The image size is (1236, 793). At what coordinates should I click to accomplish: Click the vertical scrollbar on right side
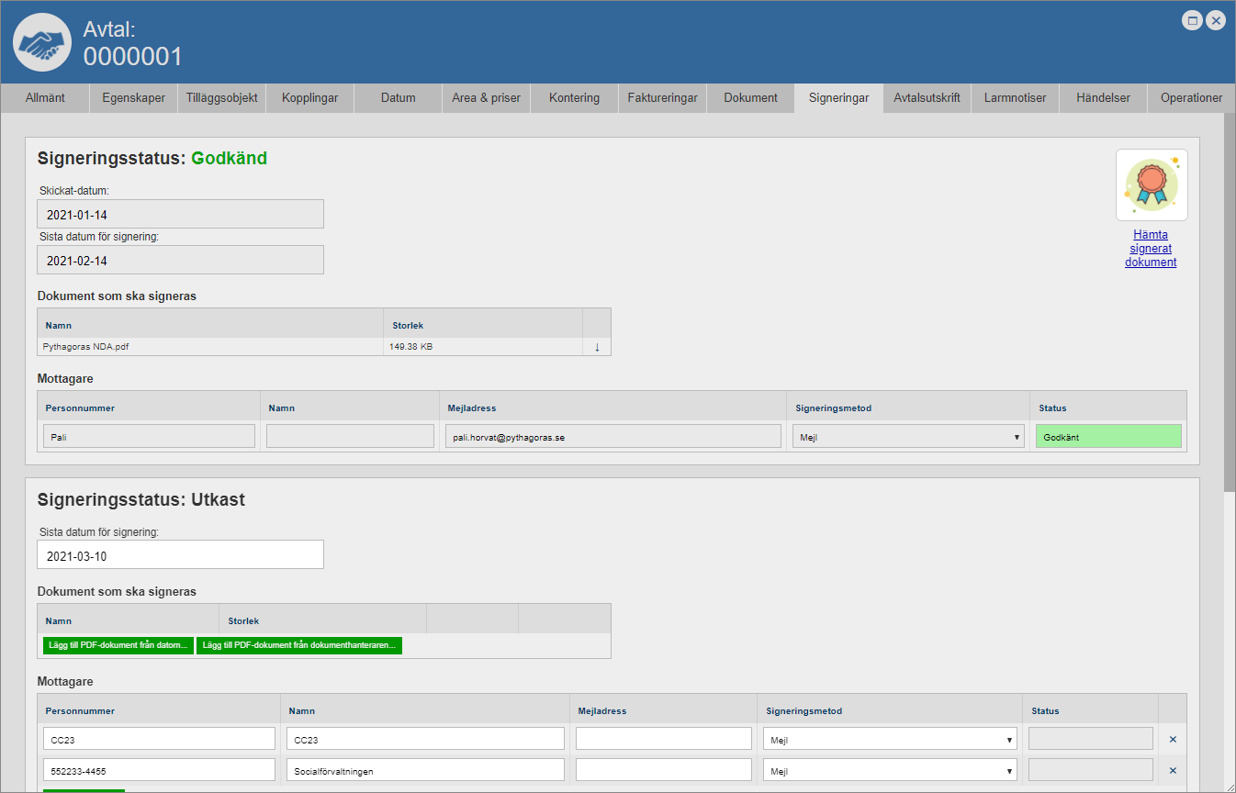(x=1230, y=303)
